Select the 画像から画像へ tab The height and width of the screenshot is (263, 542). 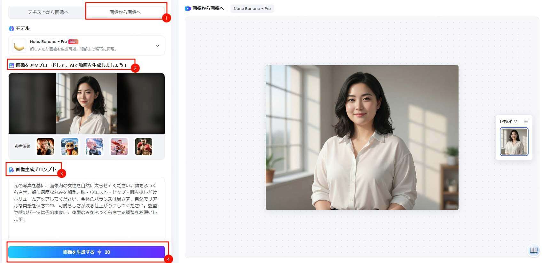[x=125, y=12]
